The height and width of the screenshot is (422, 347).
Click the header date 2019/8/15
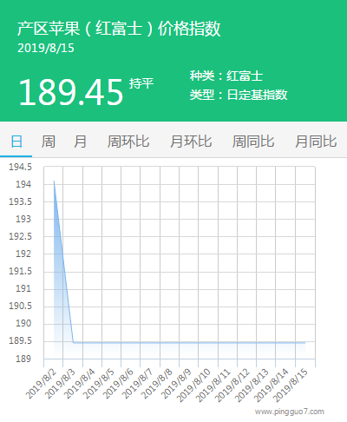(46, 48)
